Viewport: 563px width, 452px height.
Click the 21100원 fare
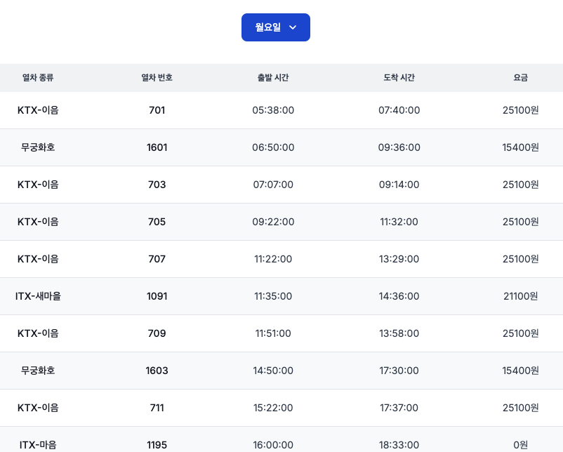(520, 296)
